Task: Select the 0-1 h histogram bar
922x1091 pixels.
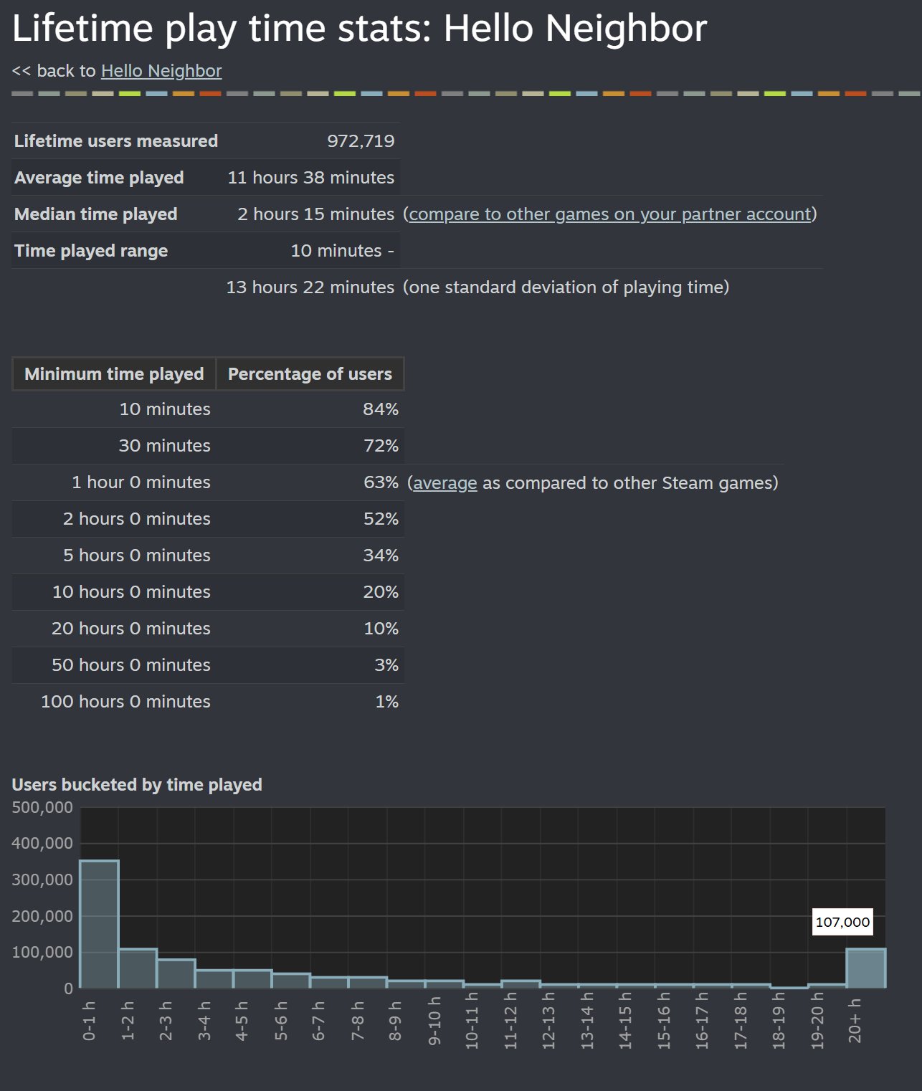Action: [99, 925]
